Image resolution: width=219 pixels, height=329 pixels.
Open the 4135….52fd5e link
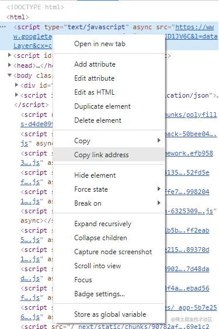tap(187, 173)
